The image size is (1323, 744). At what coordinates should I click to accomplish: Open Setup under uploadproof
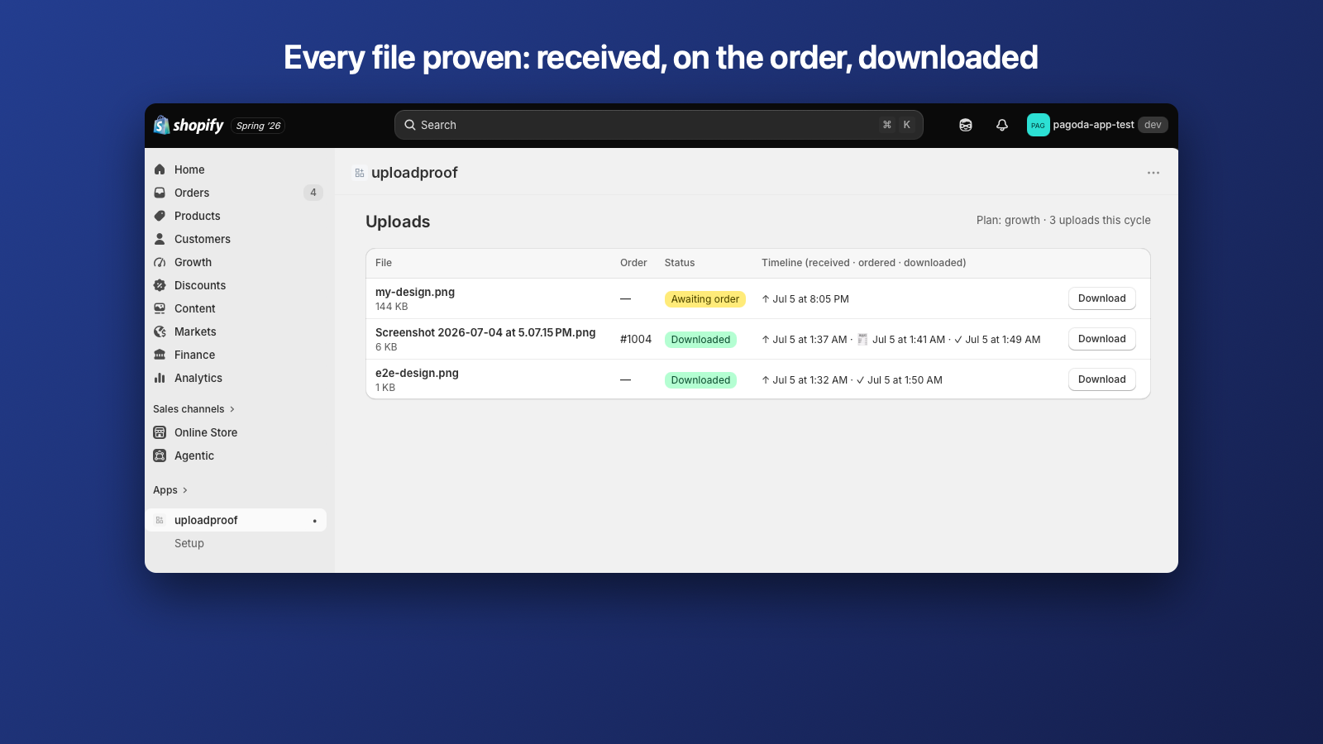[x=189, y=543]
